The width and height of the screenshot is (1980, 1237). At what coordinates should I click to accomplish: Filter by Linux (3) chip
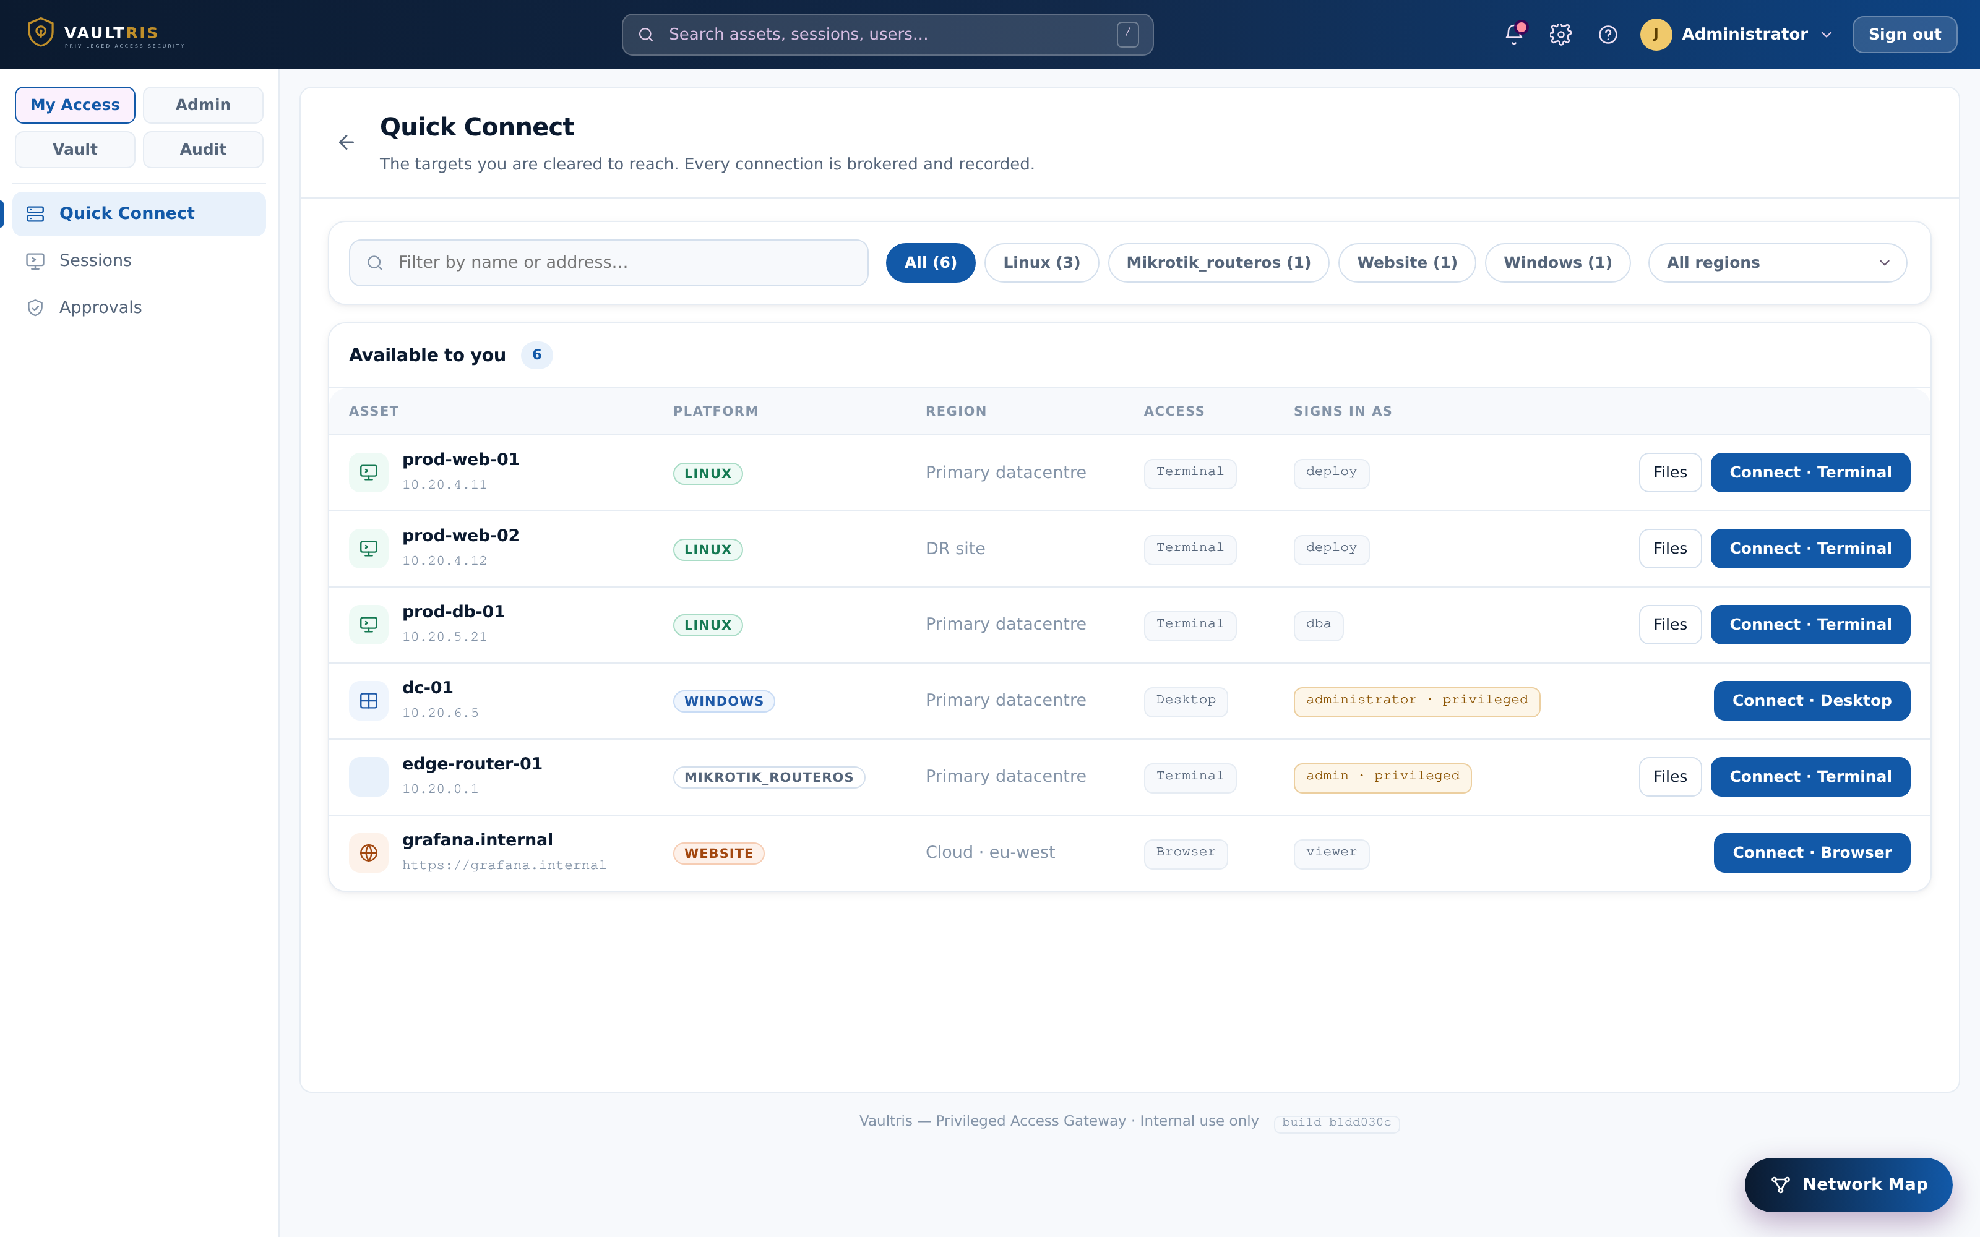(x=1041, y=263)
